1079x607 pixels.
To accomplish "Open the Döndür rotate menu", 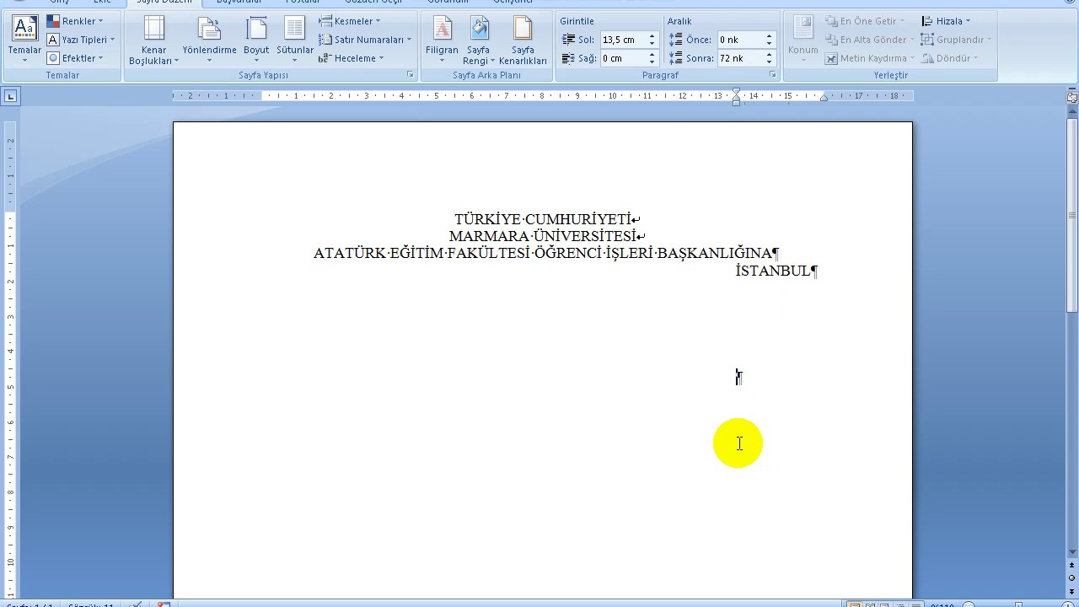I will [x=950, y=58].
